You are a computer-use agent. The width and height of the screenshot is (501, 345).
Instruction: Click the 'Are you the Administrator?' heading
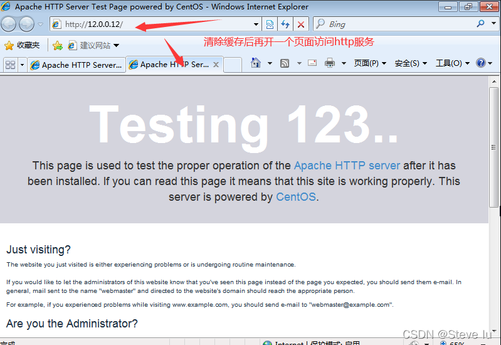pyautogui.click(x=72, y=324)
